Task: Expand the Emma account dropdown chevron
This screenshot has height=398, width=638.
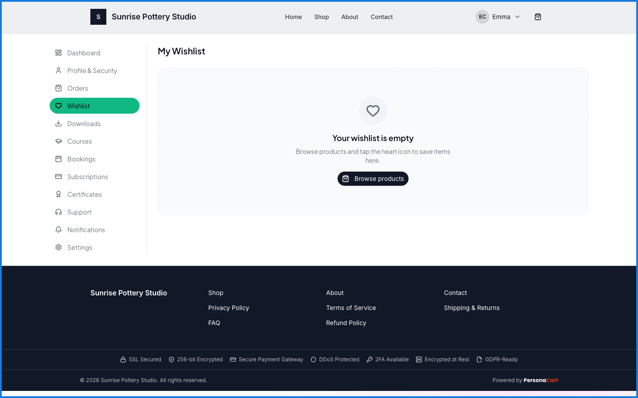Action: pyautogui.click(x=517, y=17)
